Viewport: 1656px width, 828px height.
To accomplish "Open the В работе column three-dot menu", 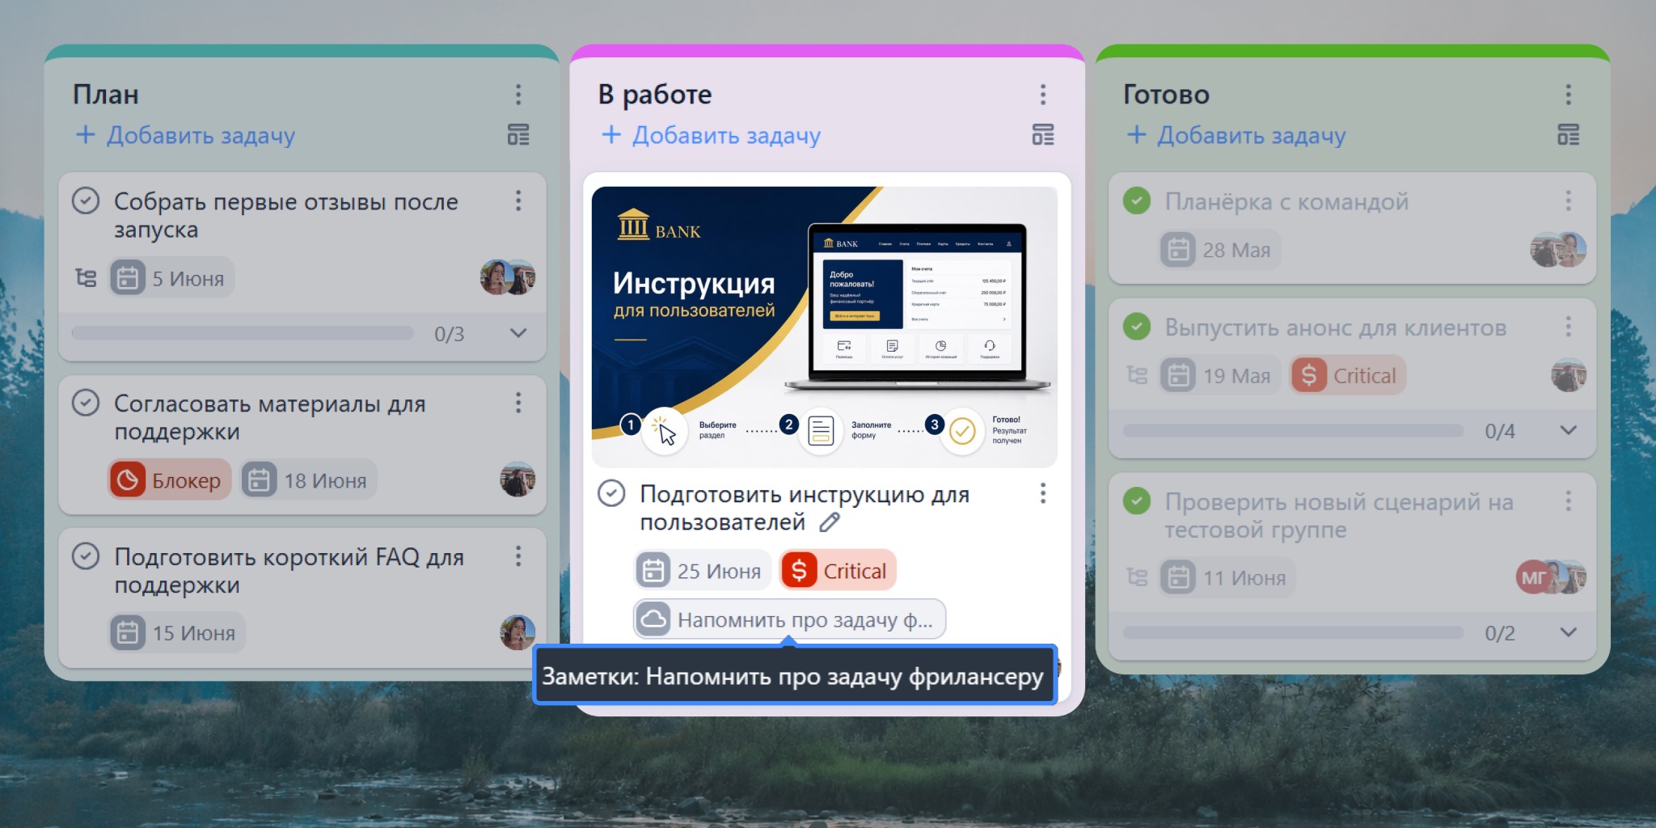I will click(1043, 95).
